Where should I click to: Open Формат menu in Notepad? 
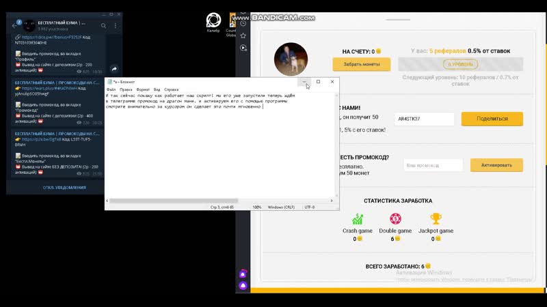pos(143,89)
